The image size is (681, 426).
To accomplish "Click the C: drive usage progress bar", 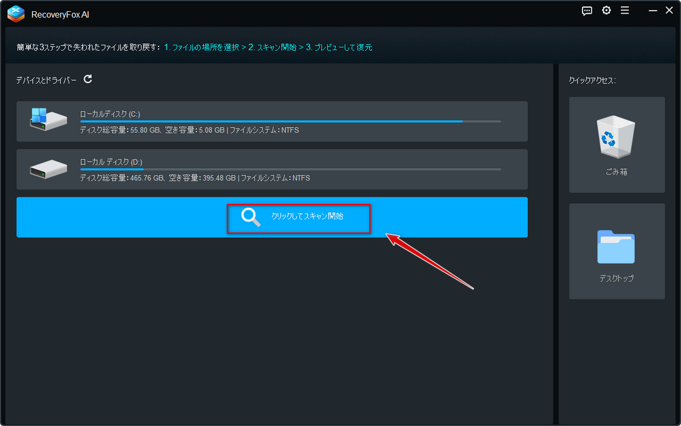I will point(290,122).
